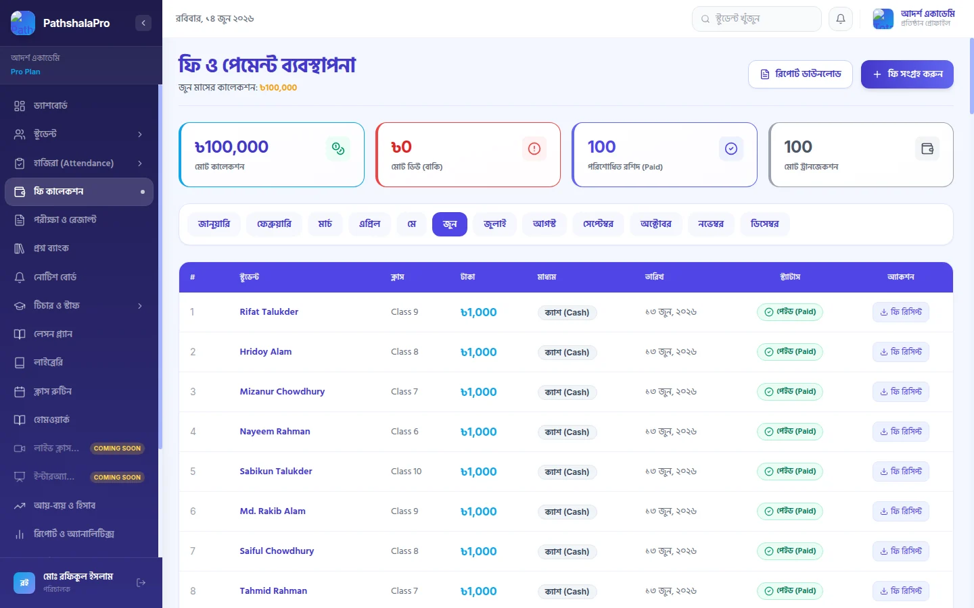Switch to the আগস্ট month tab
The image size is (974, 608).
[x=544, y=224]
